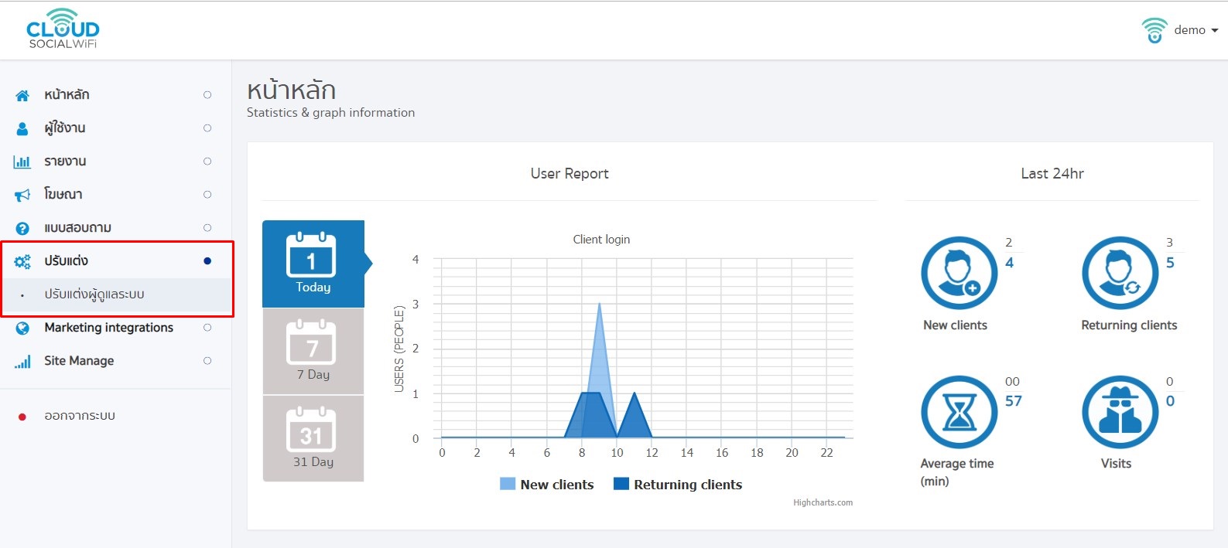Log out via ออกจากระบบ link
Screen dimensions: 1228x548
click(80, 416)
